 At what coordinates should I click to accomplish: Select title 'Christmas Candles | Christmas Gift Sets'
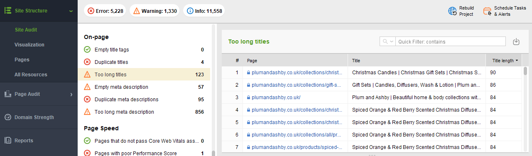click(x=417, y=73)
